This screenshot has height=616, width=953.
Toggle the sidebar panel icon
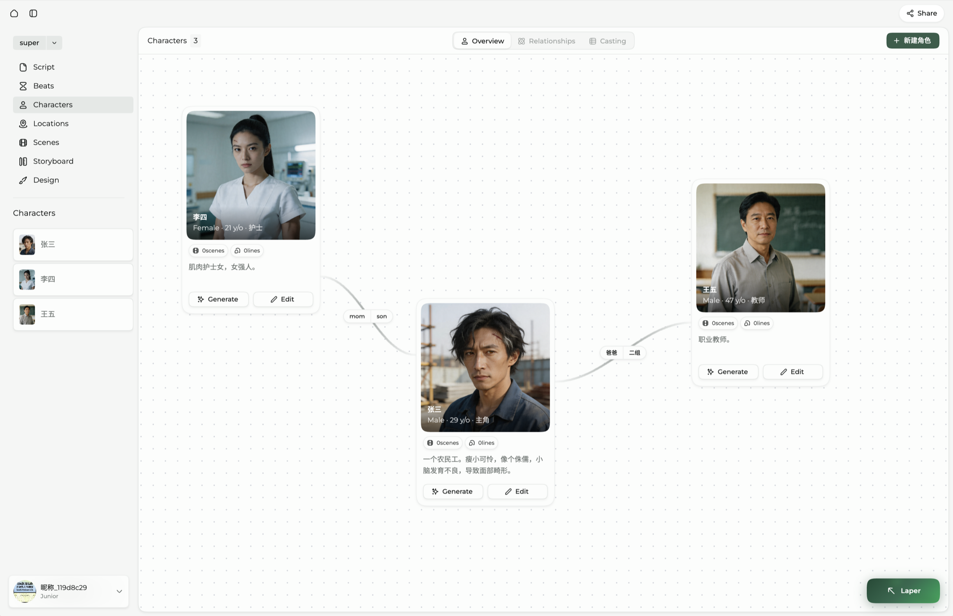tap(33, 13)
